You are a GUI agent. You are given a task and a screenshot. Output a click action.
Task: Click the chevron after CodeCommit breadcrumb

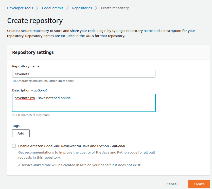[68, 8]
